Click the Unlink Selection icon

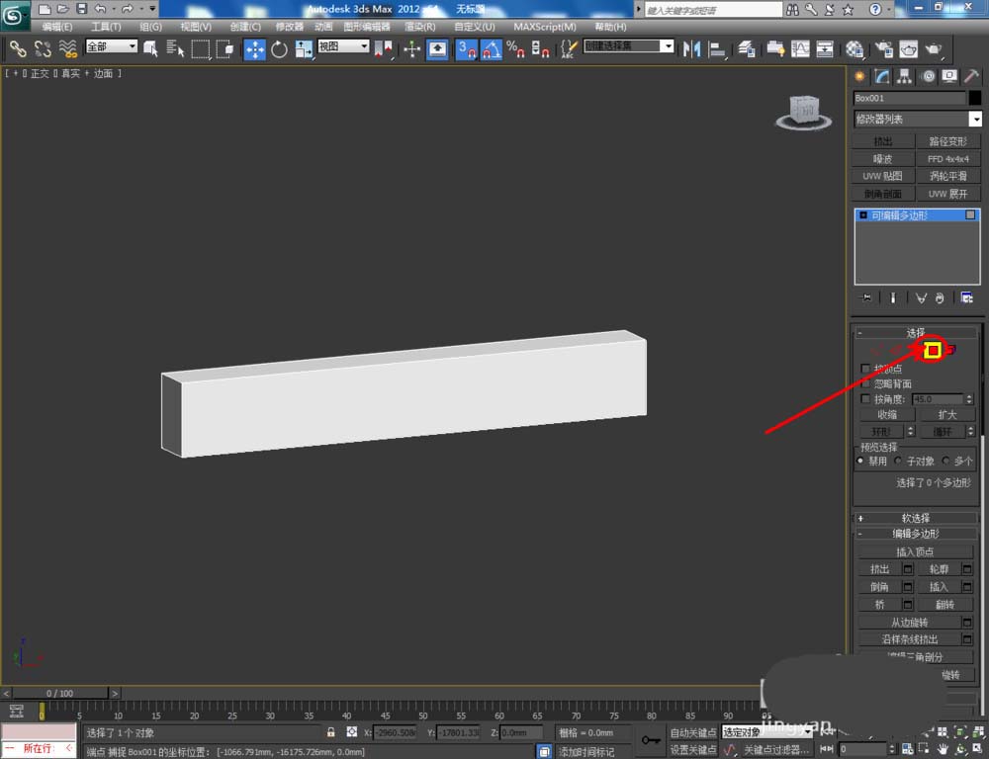[43, 48]
